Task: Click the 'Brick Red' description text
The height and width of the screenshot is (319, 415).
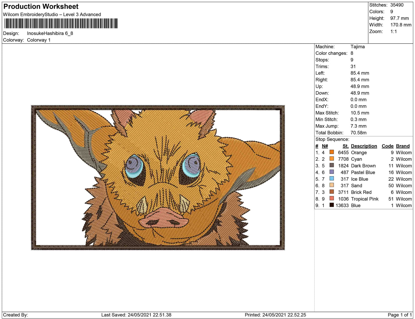Action: (361, 192)
